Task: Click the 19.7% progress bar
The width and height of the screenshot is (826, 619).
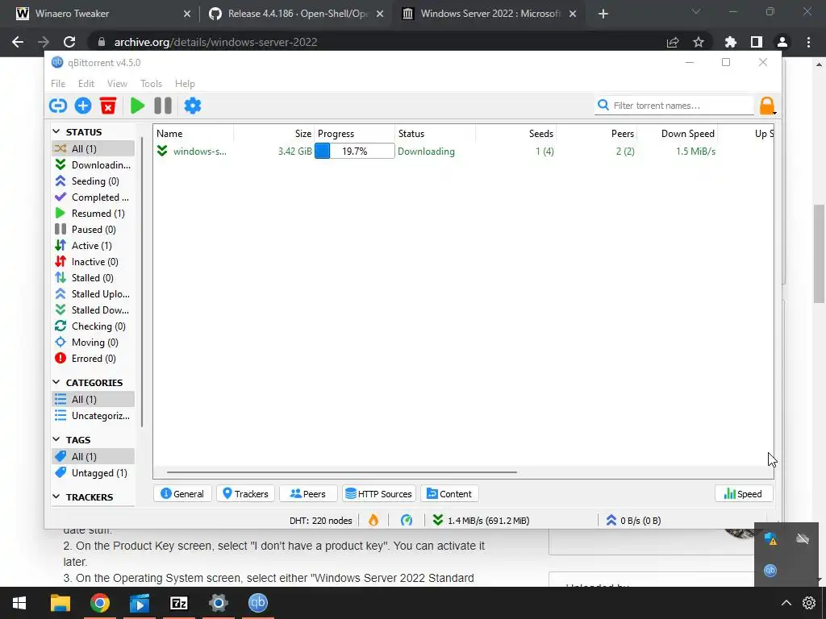Action: point(355,152)
